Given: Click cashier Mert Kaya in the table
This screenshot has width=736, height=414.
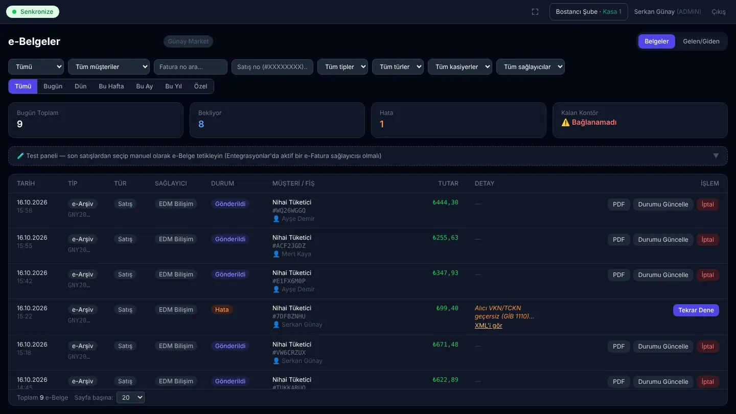Looking at the screenshot, I should coord(292,254).
